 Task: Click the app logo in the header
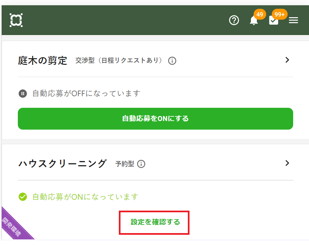pyautogui.click(x=16, y=20)
